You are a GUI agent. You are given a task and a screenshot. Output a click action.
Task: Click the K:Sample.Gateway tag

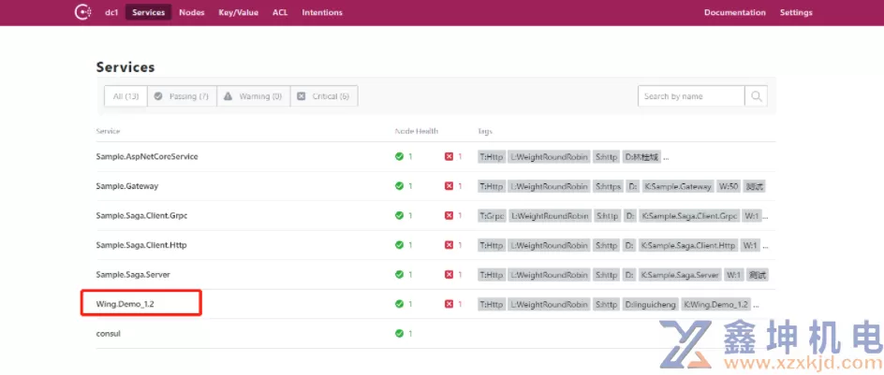tap(677, 186)
